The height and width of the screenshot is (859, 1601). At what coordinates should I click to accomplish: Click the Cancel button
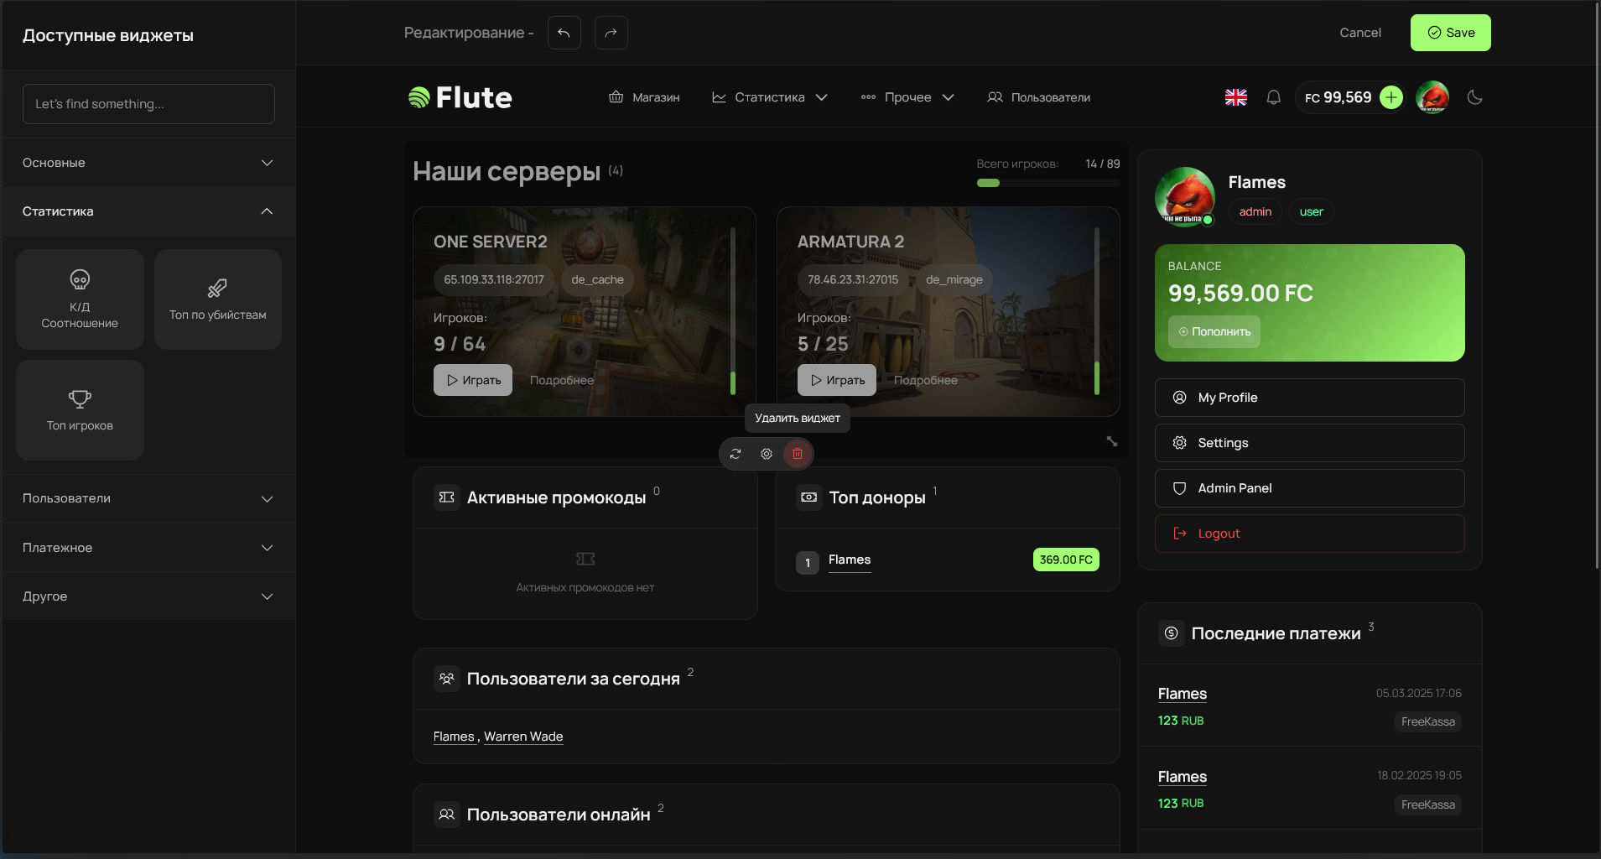coord(1359,33)
